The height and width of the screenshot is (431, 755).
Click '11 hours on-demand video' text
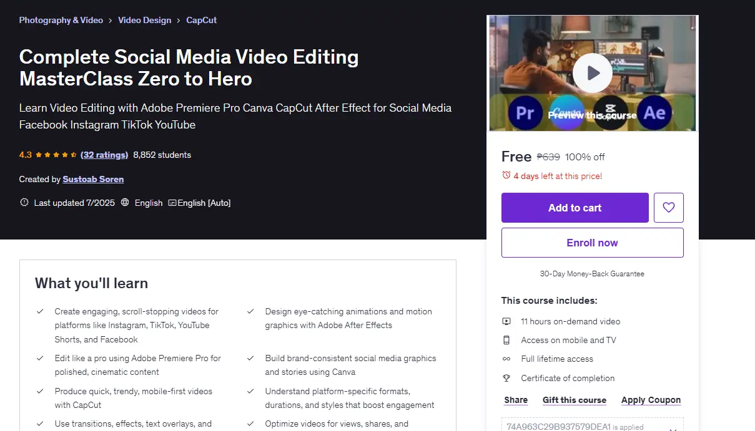pos(571,321)
